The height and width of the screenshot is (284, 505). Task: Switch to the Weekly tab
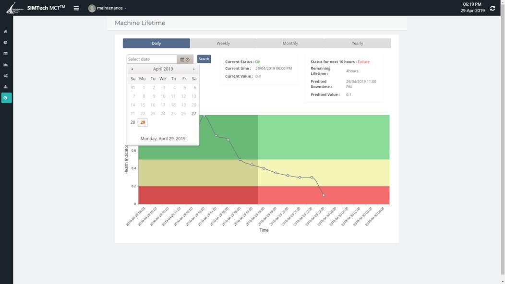[x=223, y=43]
